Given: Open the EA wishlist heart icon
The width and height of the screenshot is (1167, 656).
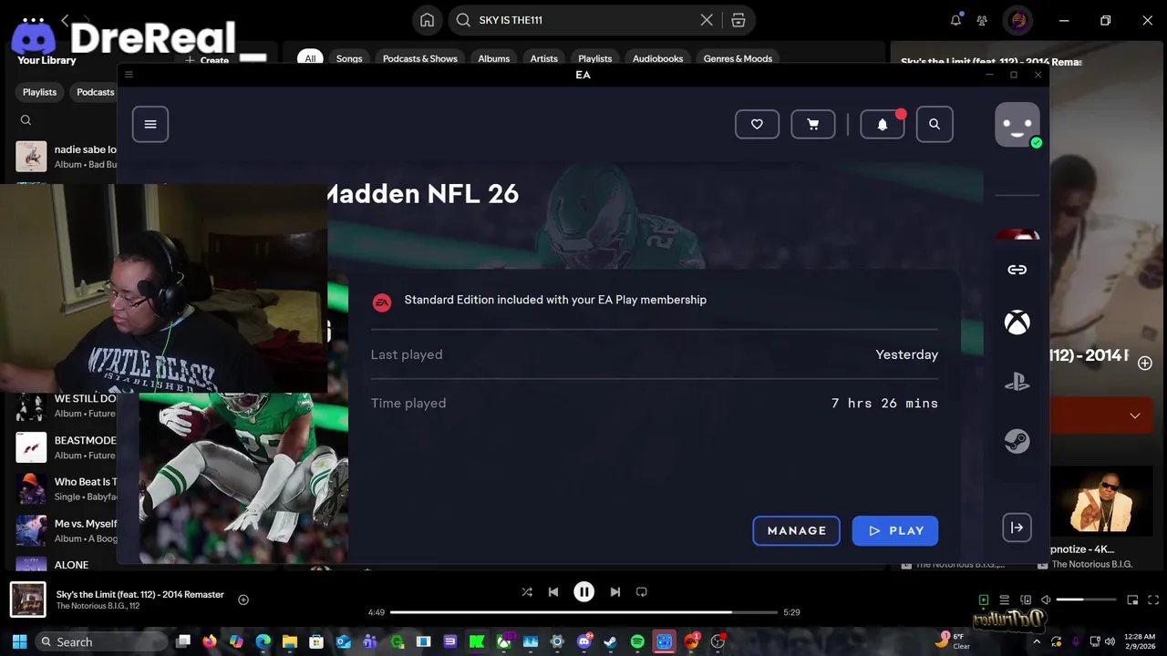Looking at the screenshot, I should 757,124.
